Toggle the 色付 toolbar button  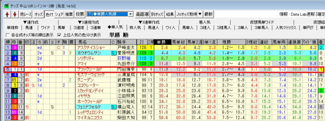(49, 14)
